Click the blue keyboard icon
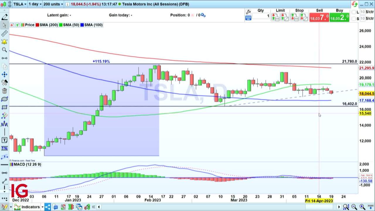This screenshot has height=211, width=375. coord(248,18)
